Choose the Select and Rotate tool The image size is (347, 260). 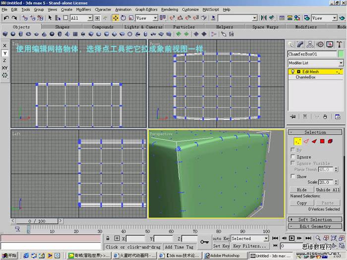[123, 18]
